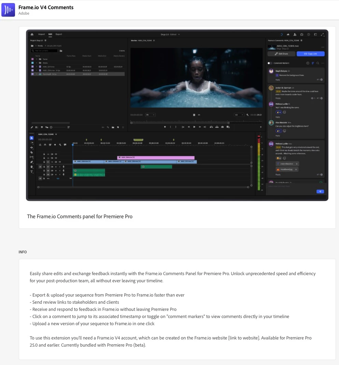Toggle lock on the V2 track
The width and height of the screenshot is (339, 365).
44,158
